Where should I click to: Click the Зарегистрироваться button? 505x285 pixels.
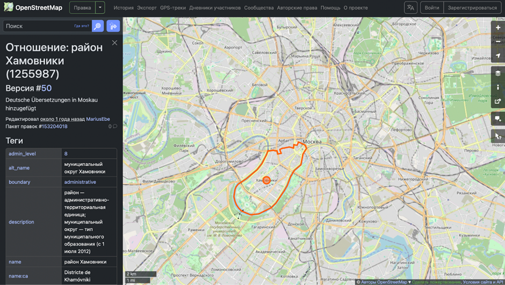coord(472,8)
